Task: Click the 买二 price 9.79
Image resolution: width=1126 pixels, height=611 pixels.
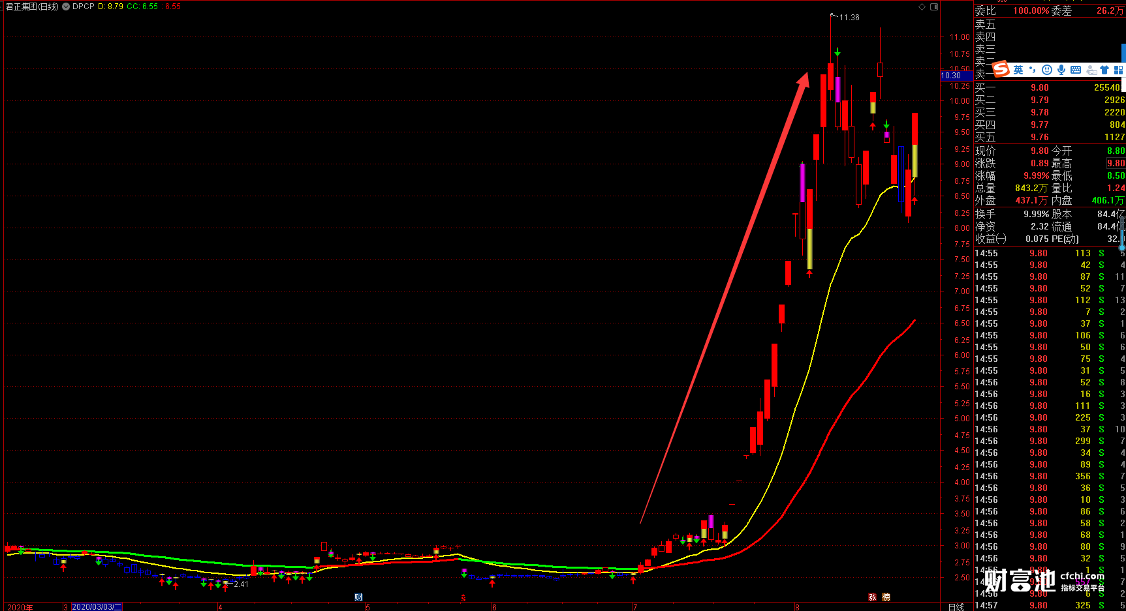Action: [x=1040, y=100]
